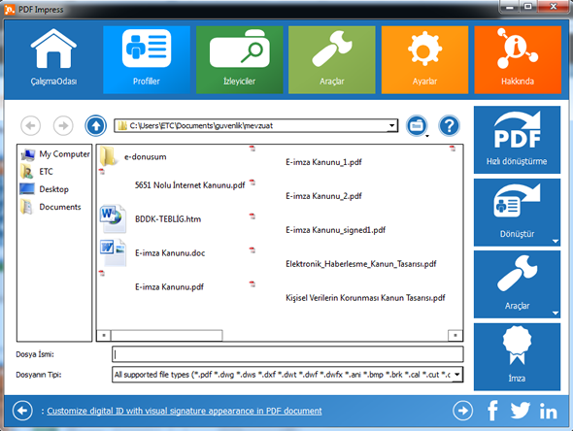The image size is (573, 431).
Task: Expand the Dönüştür button arrow
Action: point(556,241)
